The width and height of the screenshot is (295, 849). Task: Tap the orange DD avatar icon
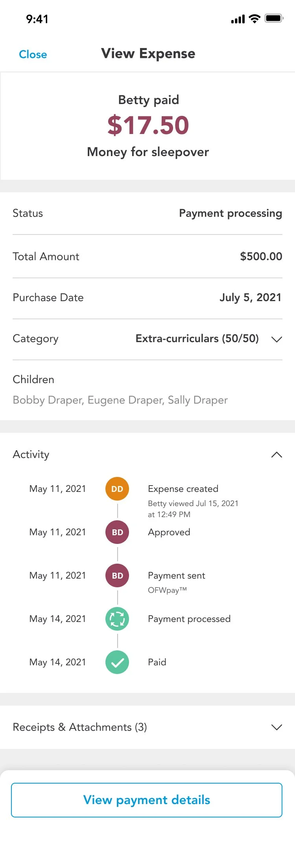[117, 489]
